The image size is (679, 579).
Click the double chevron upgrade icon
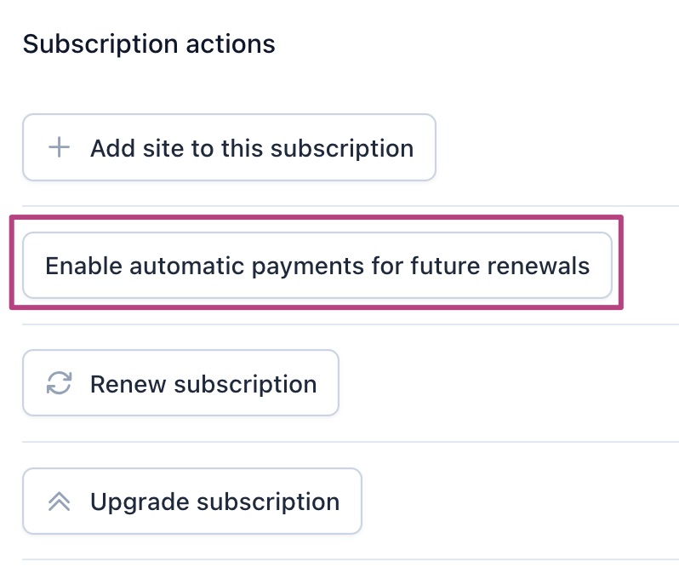tap(59, 502)
